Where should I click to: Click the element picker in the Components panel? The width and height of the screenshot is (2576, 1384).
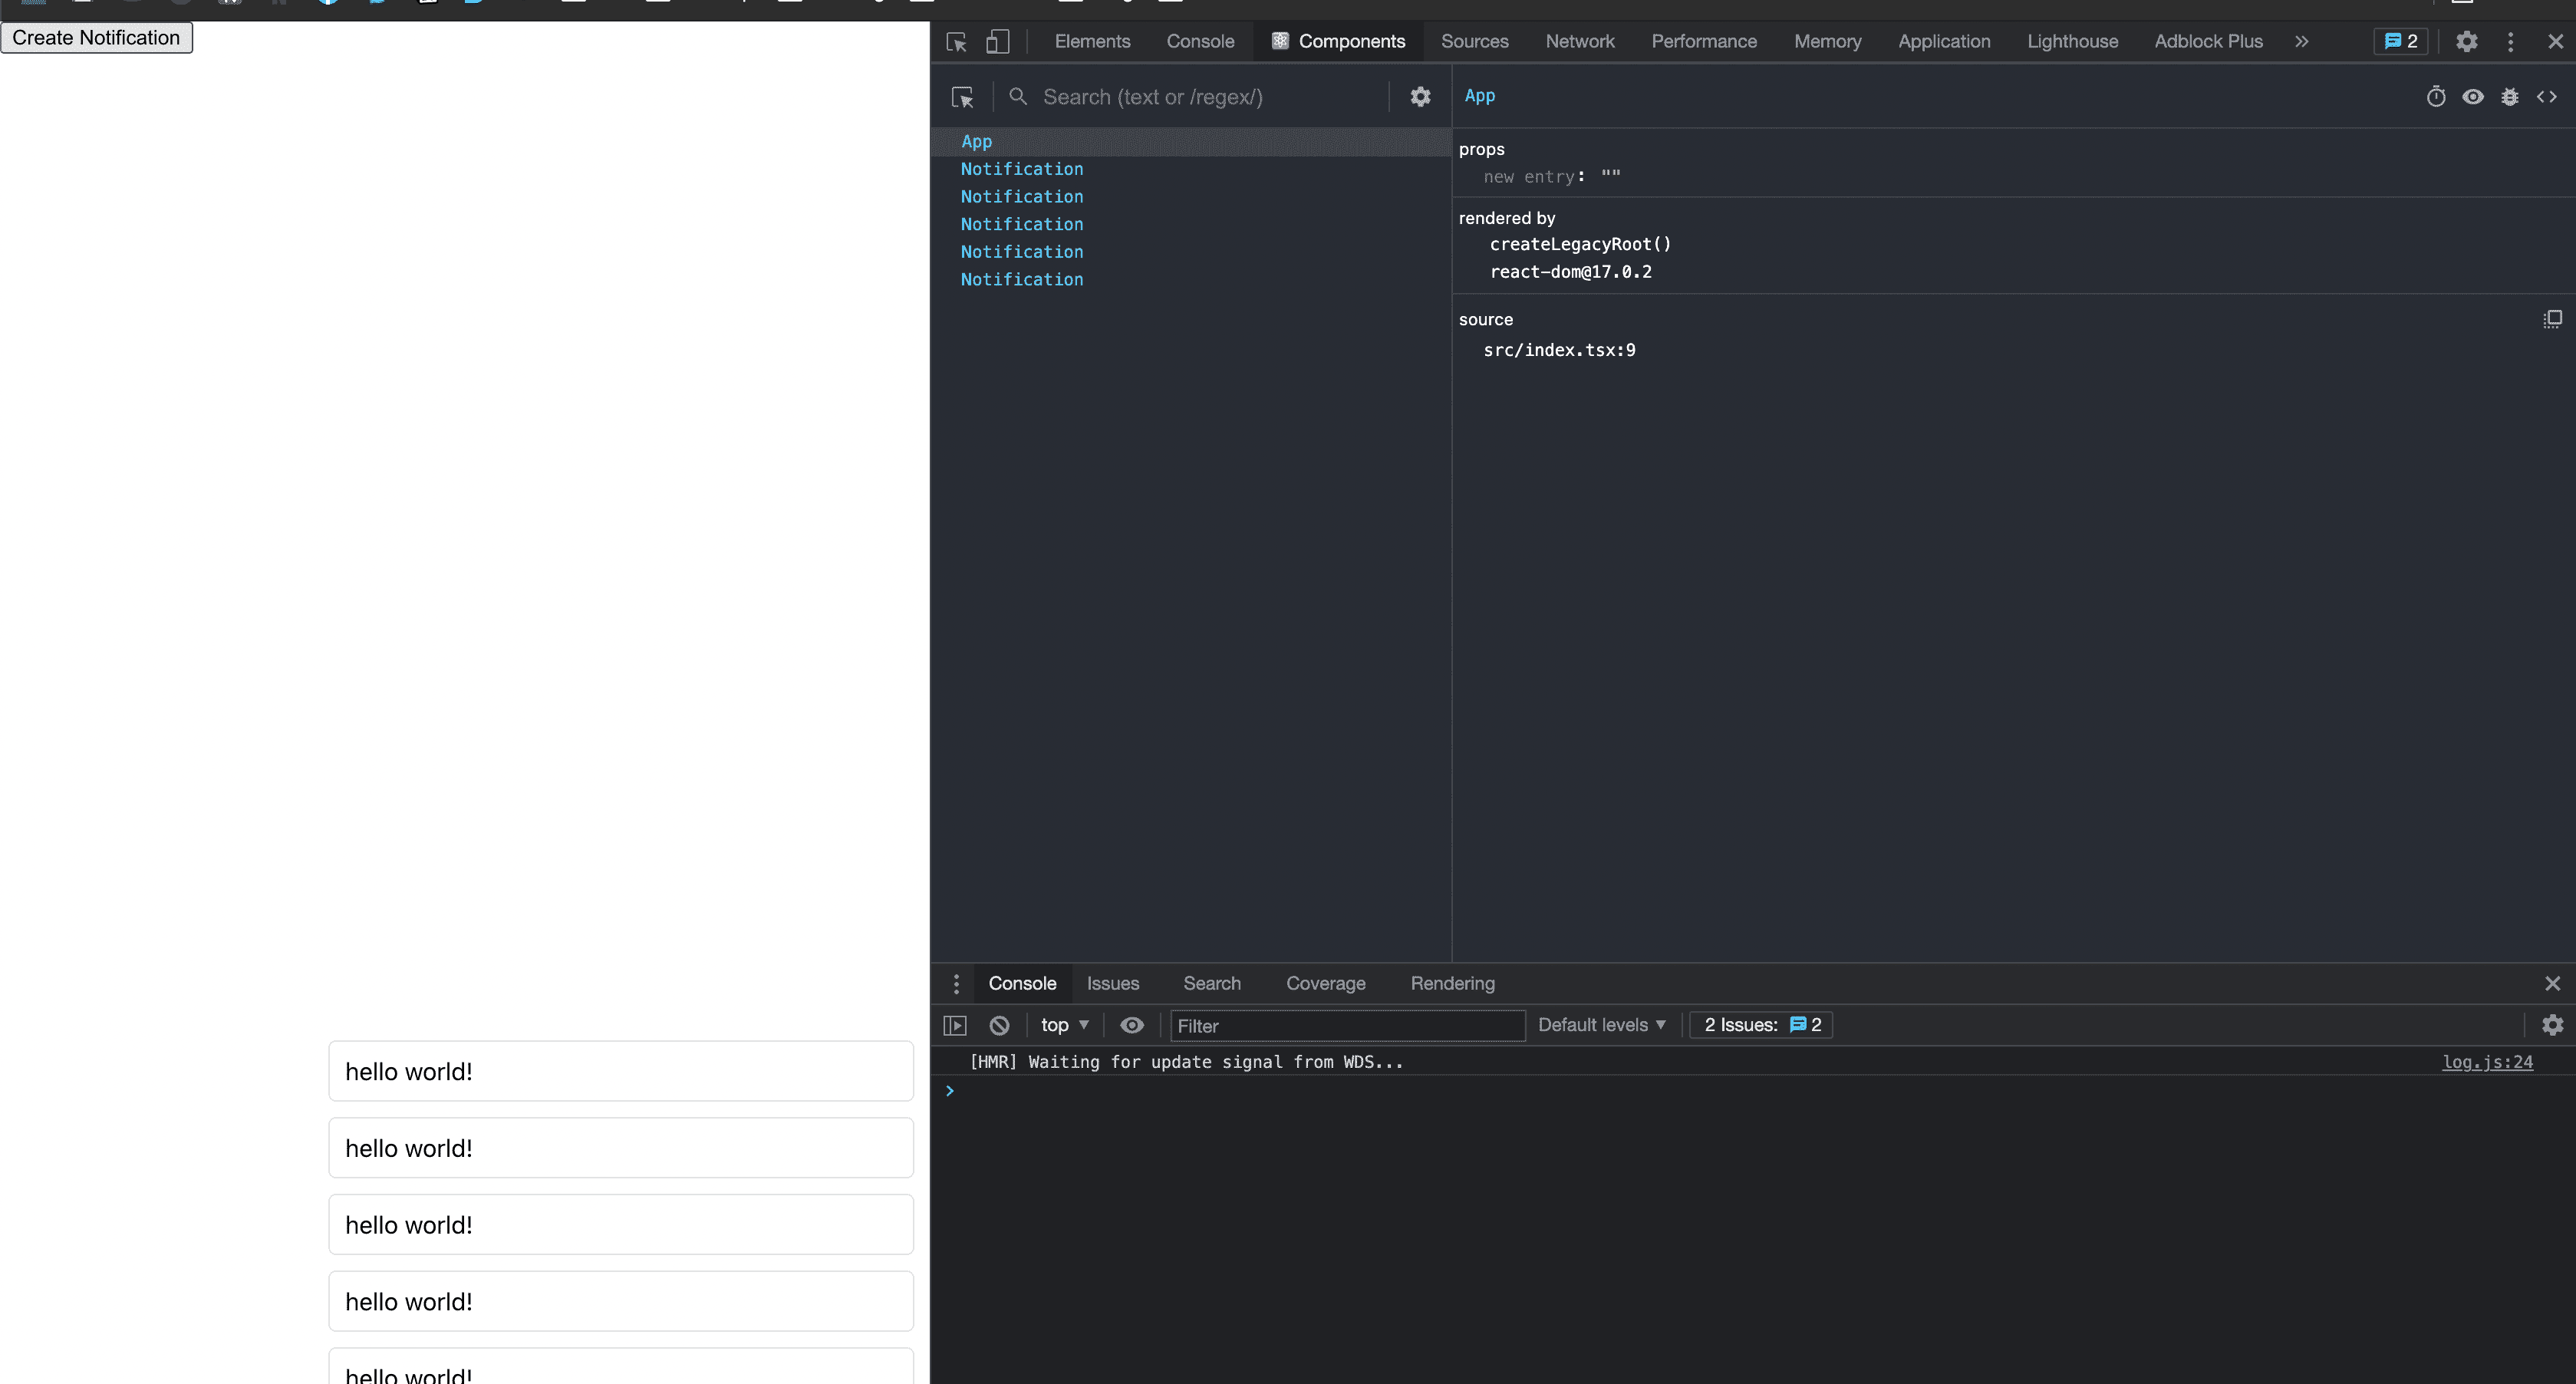[x=961, y=96]
